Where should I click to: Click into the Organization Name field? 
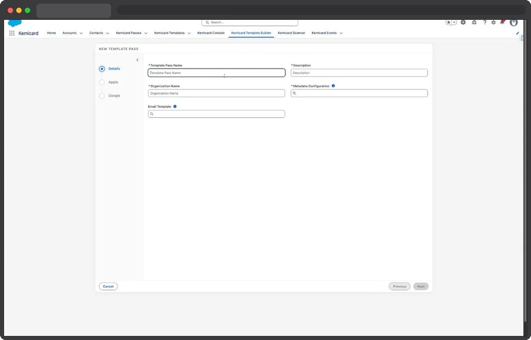click(x=217, y=93)
